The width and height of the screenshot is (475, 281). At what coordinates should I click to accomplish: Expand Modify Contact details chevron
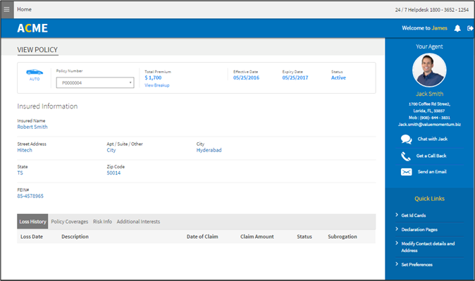tap(397, 243)
